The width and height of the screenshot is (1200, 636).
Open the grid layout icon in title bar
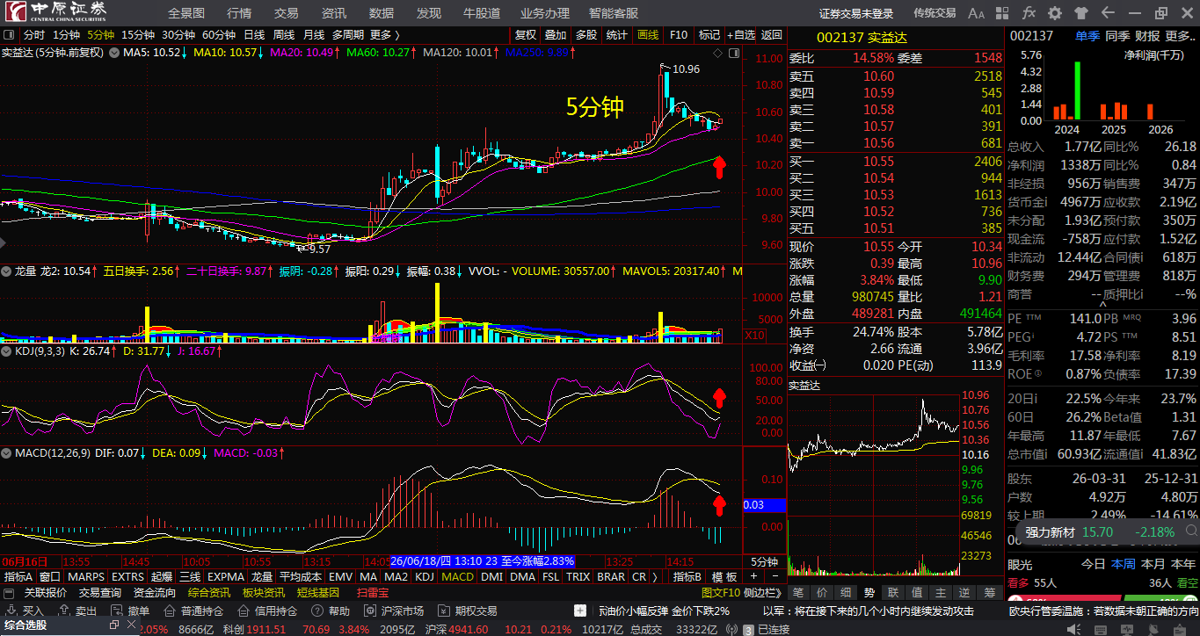point(1004,13)
